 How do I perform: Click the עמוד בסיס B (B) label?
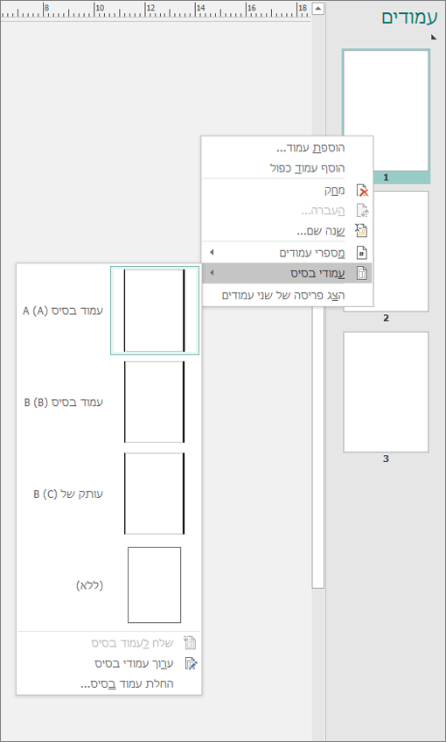63,402
